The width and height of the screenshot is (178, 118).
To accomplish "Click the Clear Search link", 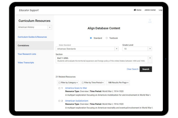I will (x=132, y=69).
